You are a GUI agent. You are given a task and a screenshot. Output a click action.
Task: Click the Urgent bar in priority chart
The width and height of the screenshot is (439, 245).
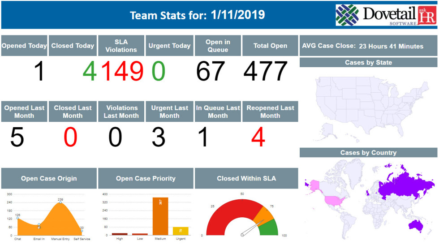click(x=181, y=231)
